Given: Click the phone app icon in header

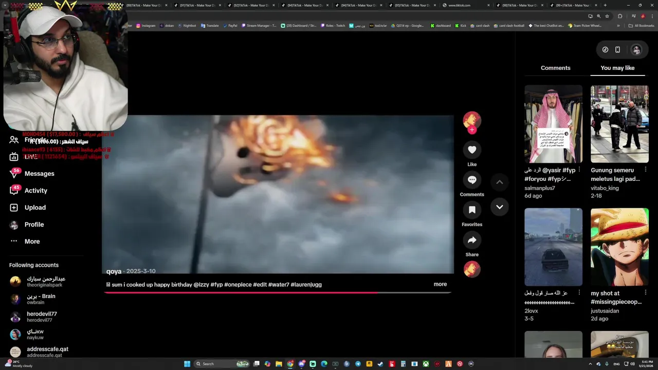Looking at the screenshot, I should point(617,50).
